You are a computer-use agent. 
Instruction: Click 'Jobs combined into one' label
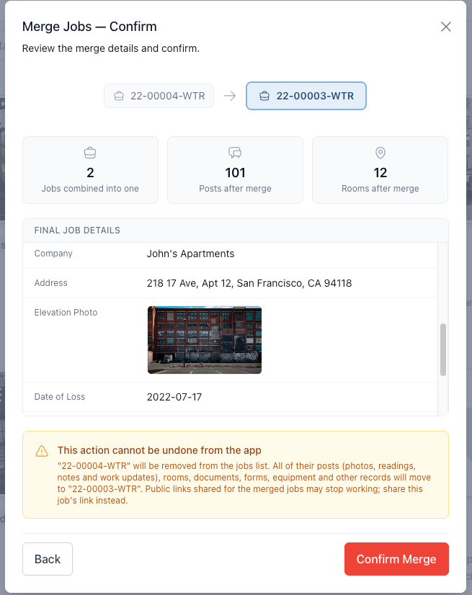tap(90, 189)
